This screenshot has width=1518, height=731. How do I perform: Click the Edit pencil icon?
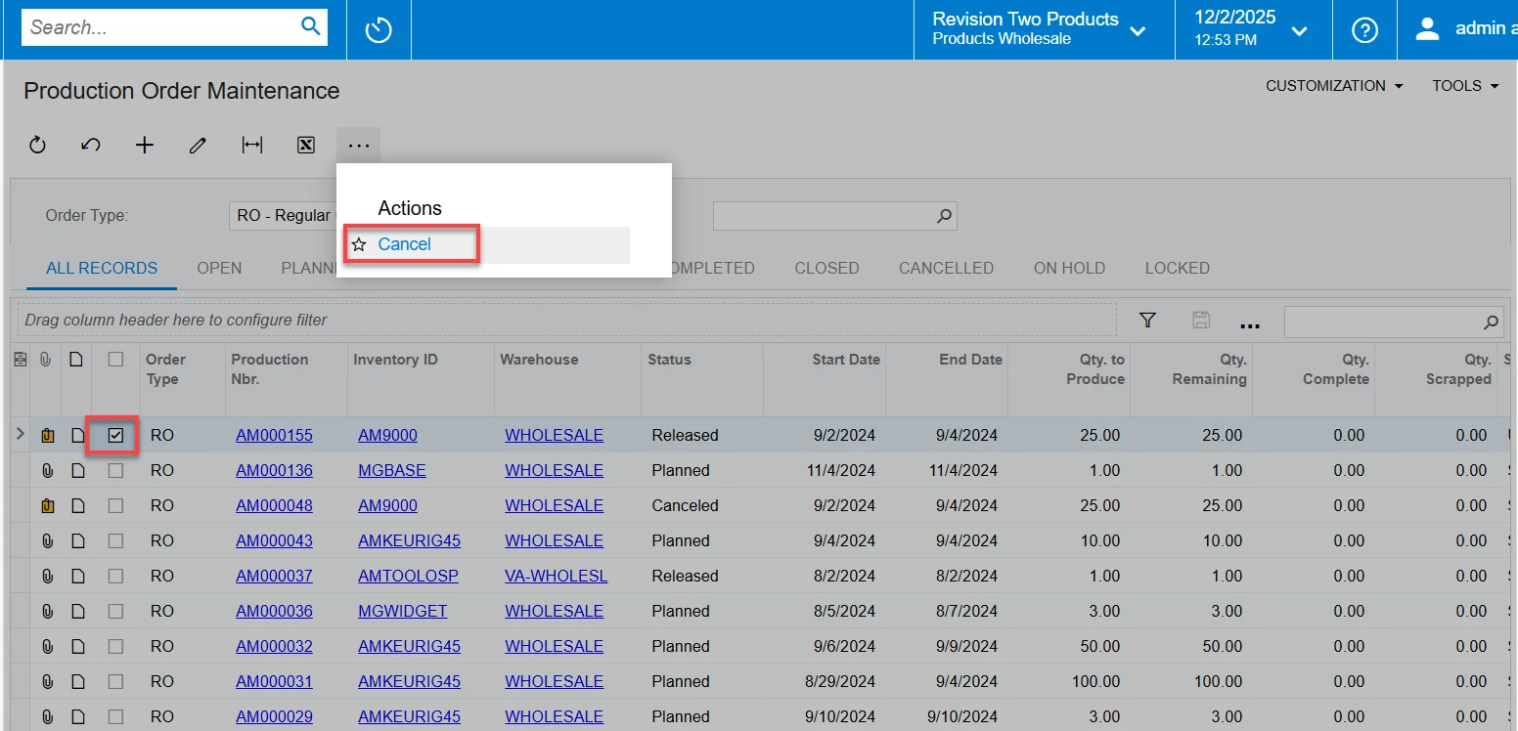click(199, 146)
